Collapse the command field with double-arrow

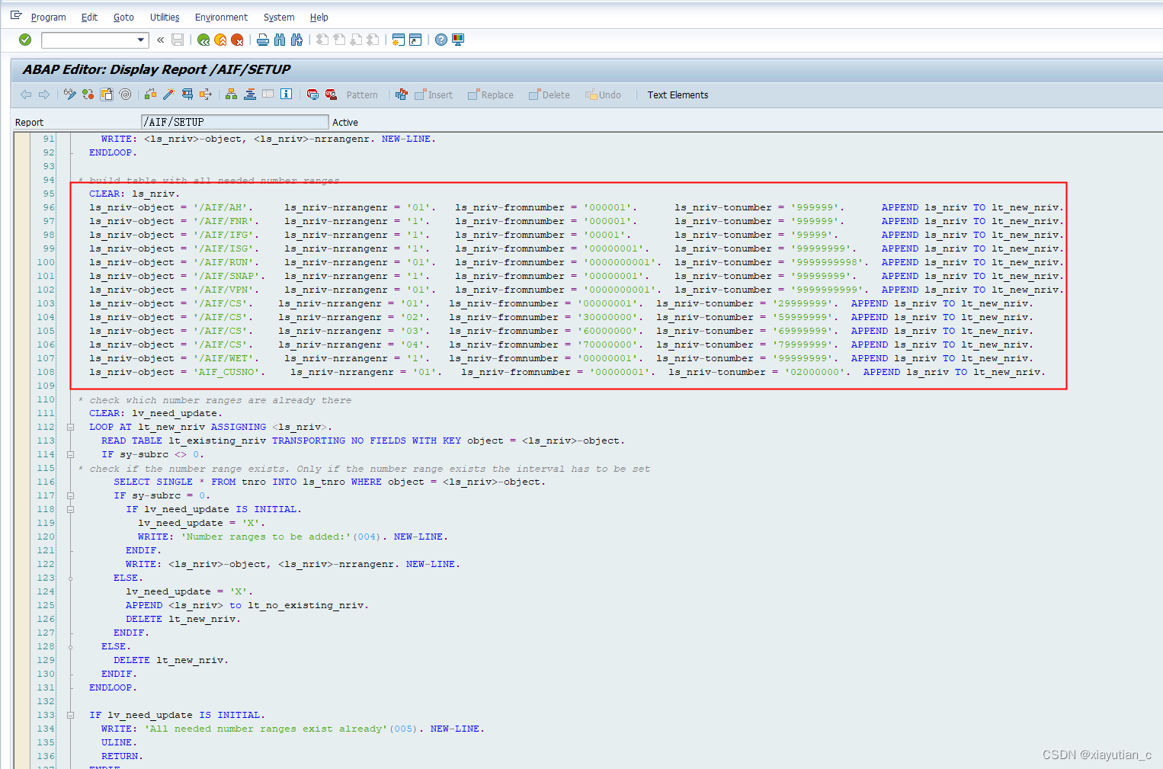[x=160, y=40]
